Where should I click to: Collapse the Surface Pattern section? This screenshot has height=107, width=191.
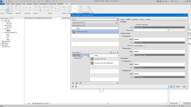[121, 33]
